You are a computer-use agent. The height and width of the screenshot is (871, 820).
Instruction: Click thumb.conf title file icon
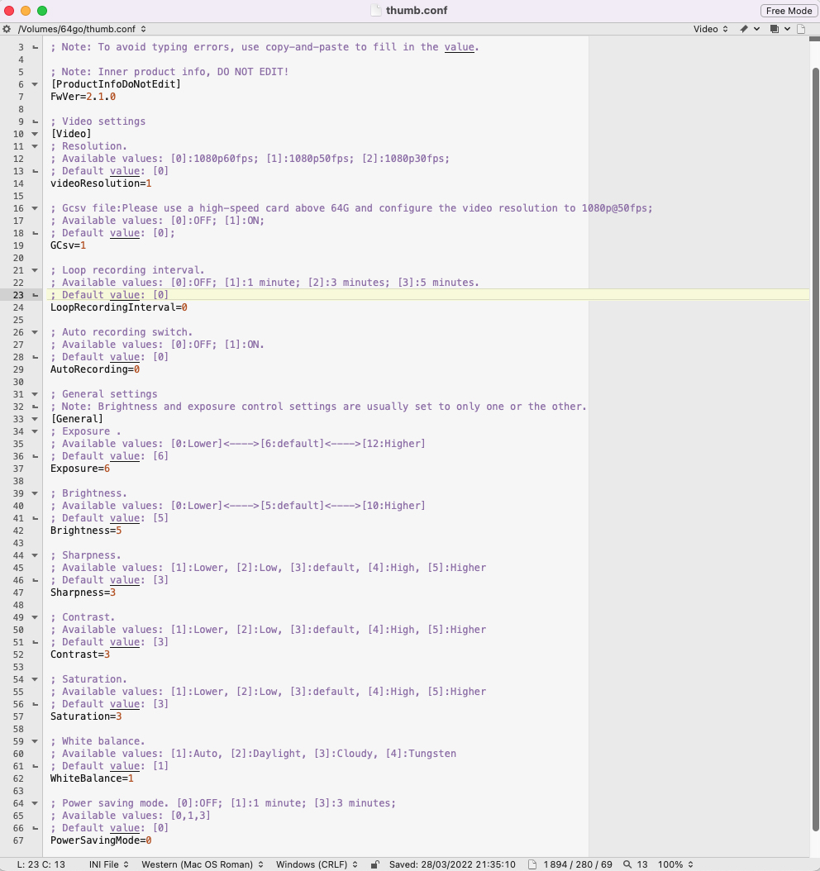click(x=376, y=11)
